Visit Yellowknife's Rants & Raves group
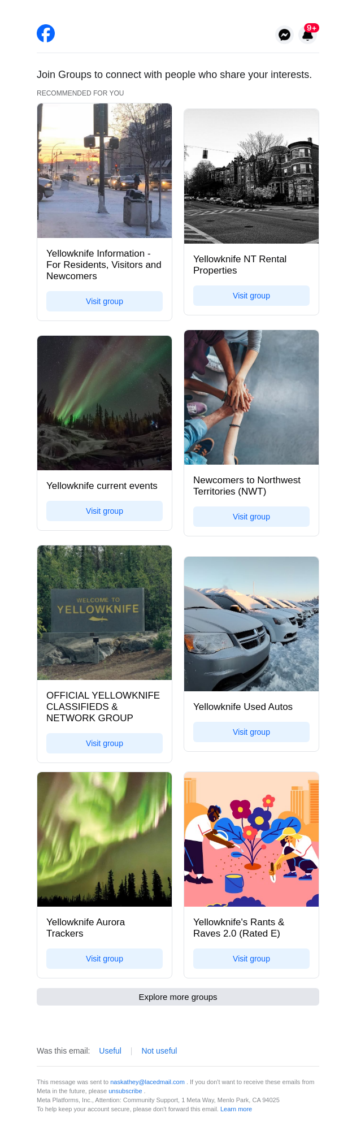This screenshot has height=1135, width=339. click(x=251, y=959)
